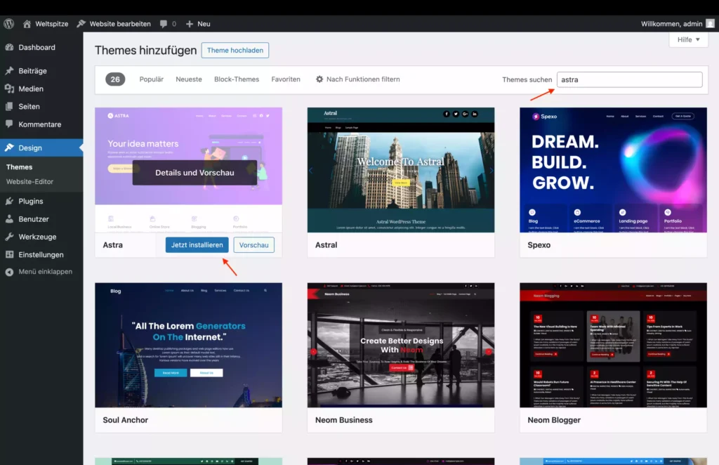Screen dimensions: 719x465
Task: Click the Theme hochladen button
Action: tap(235, 50)
